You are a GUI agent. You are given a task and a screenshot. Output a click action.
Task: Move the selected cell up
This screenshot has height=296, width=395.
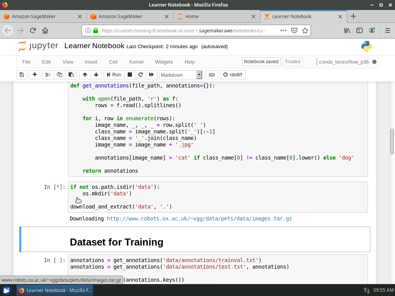(x=85, y=75)
